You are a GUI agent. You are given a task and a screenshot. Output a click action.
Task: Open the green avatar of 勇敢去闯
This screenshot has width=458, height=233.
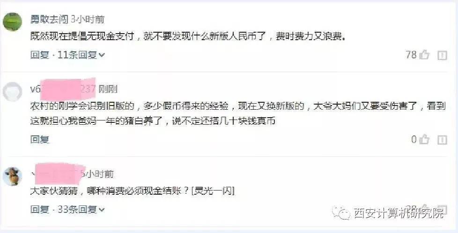[12, 22]
